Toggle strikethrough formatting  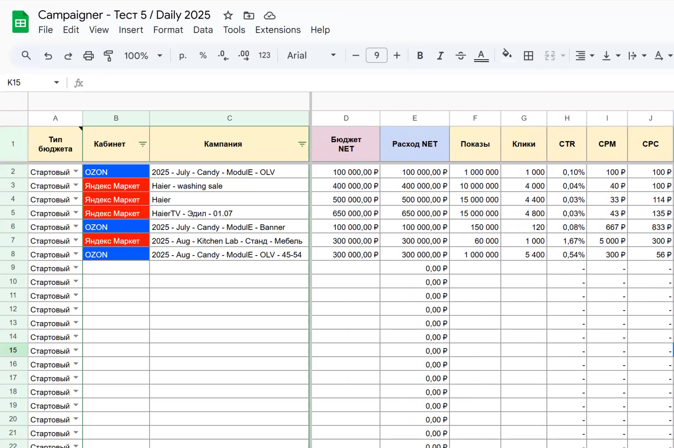click(x=460, y=56)
